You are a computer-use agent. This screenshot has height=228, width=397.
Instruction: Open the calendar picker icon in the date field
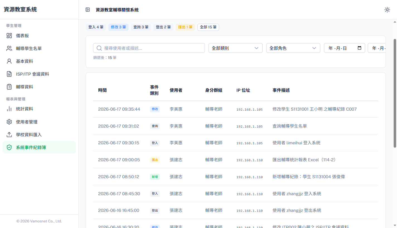pyautogui.click(x=360, y=48)
